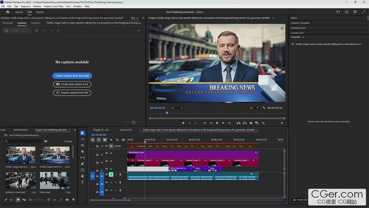Open the Workspaces icon in header
Image resolution: width=369 pixels, height=208 pixels.
(338, 12)
